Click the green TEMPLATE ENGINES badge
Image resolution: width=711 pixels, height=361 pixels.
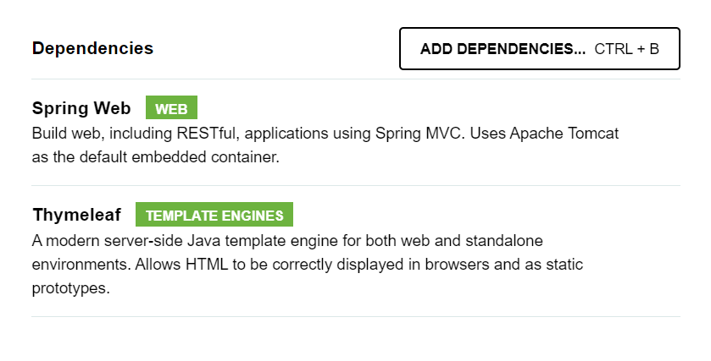click(x=214, y=215)
